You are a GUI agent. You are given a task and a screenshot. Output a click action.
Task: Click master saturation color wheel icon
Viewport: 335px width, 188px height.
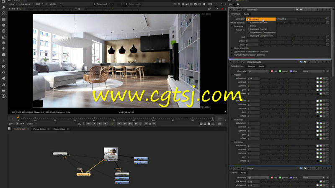[321, 79]
